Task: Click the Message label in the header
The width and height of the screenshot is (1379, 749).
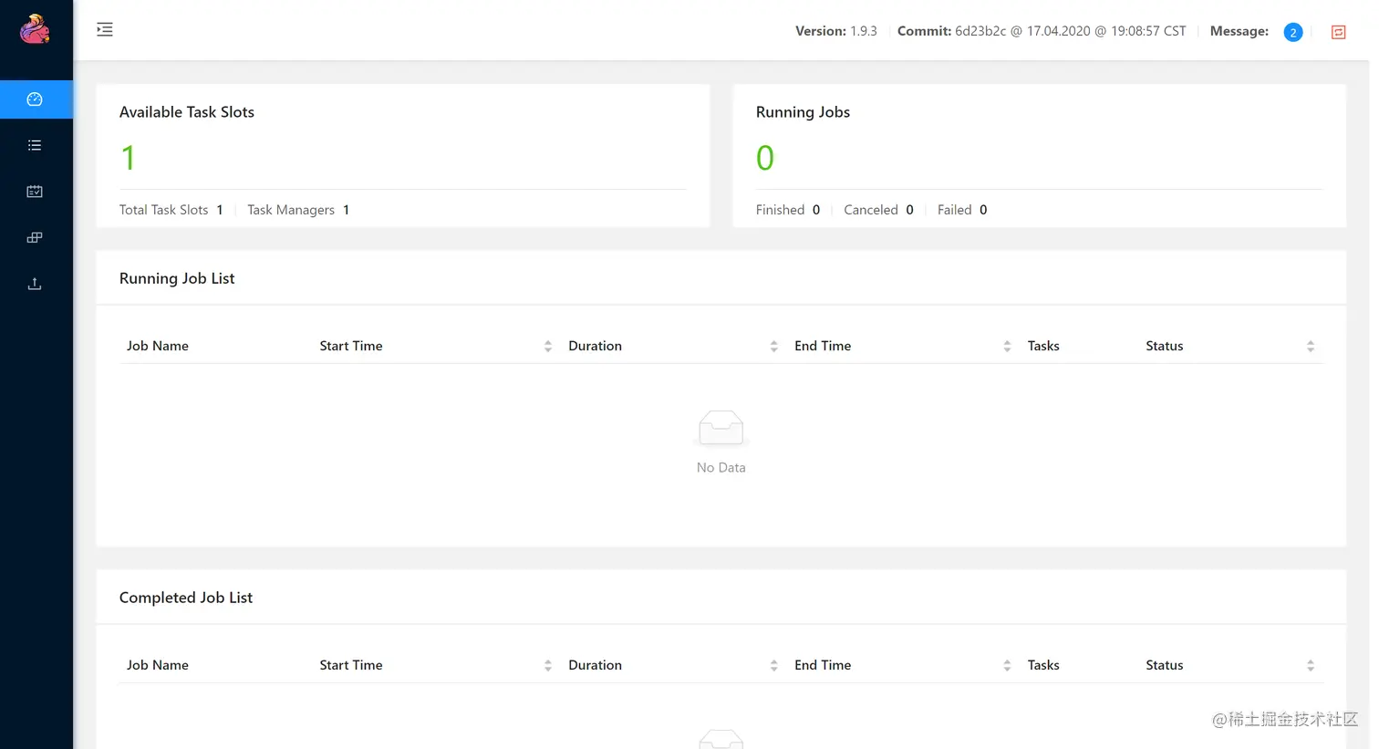Action: click(1239, 31)
